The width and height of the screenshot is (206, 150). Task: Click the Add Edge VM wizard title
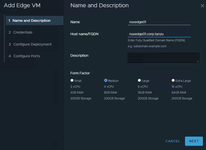click(x=22, y=6)
